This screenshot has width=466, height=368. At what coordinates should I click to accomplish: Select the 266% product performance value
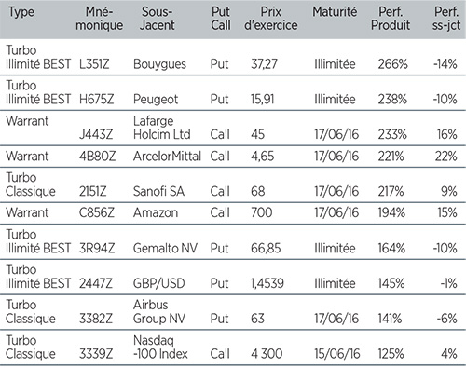pos(392,64)
